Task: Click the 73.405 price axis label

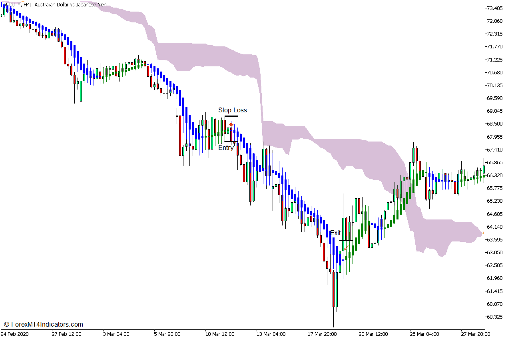Action: tap(494, 8)
